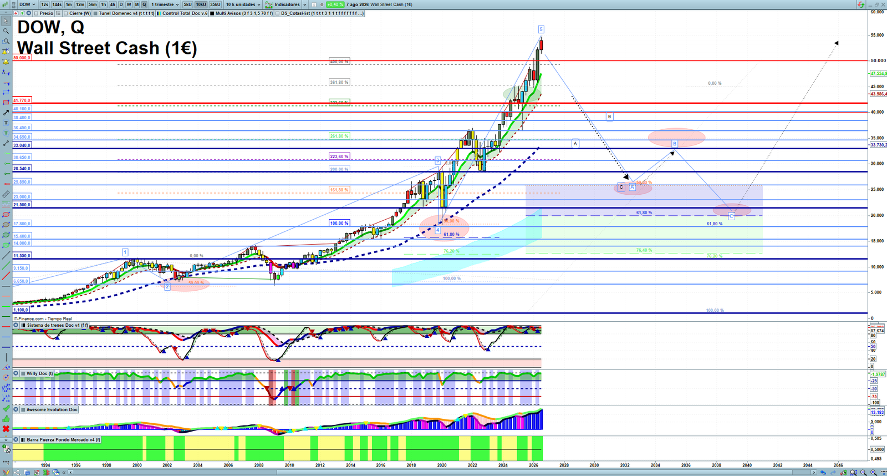Viewport: 887px width, 476px height.
Task: Collapse the indicator bar chevron arrow
Action: pyautogui.click(x=6, y=13)
